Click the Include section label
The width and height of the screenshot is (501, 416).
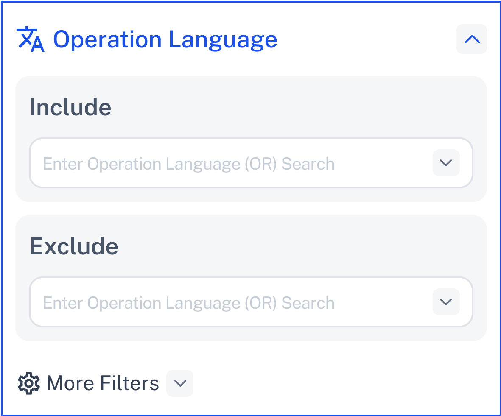(x=70, y=107)
